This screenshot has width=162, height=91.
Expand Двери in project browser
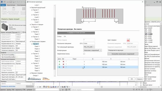[141, 83]
